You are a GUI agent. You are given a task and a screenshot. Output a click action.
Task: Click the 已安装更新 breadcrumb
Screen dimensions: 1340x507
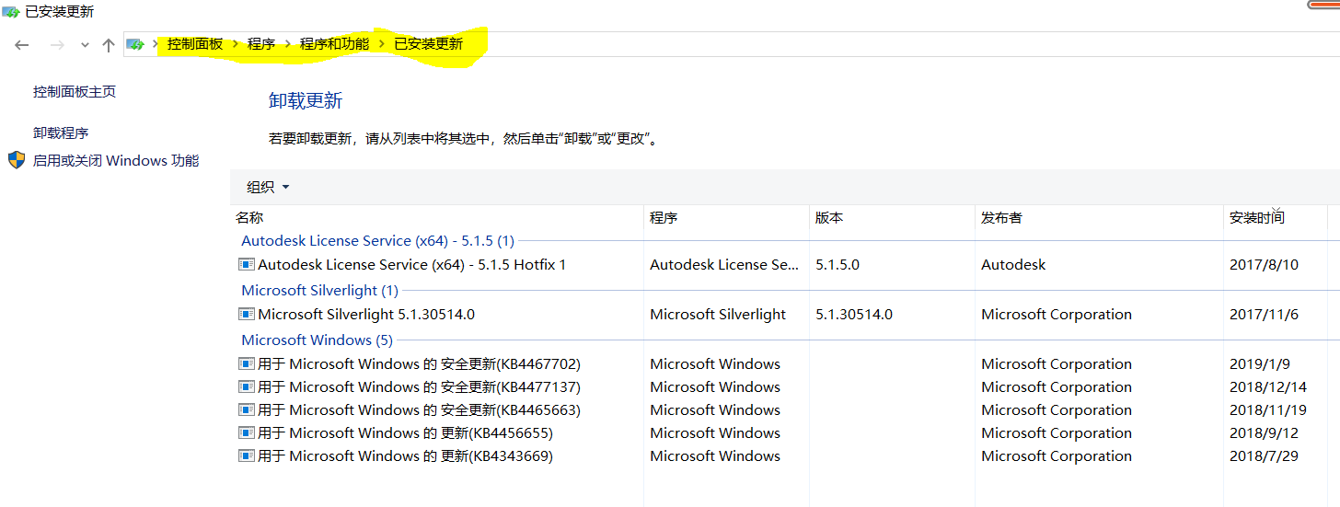click(x=428, y=44)
